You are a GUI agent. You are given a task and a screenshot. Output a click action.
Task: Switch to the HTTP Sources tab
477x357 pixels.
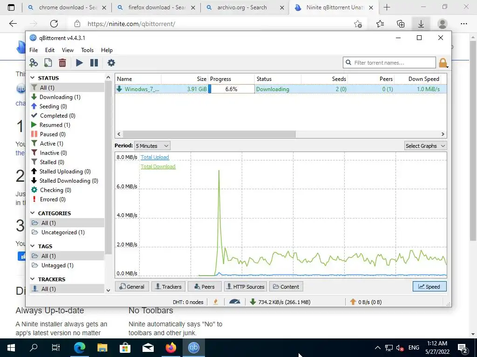(x=245, y=286)
